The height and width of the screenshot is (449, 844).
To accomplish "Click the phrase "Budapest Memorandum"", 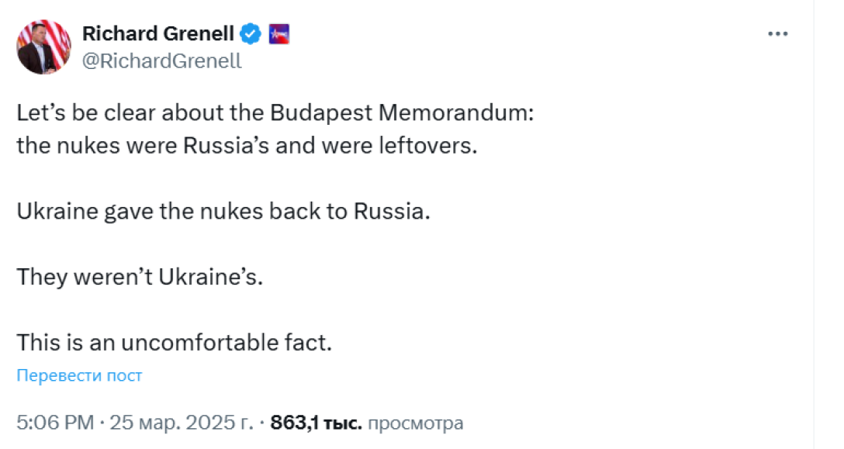I will (x=402, y=112).
